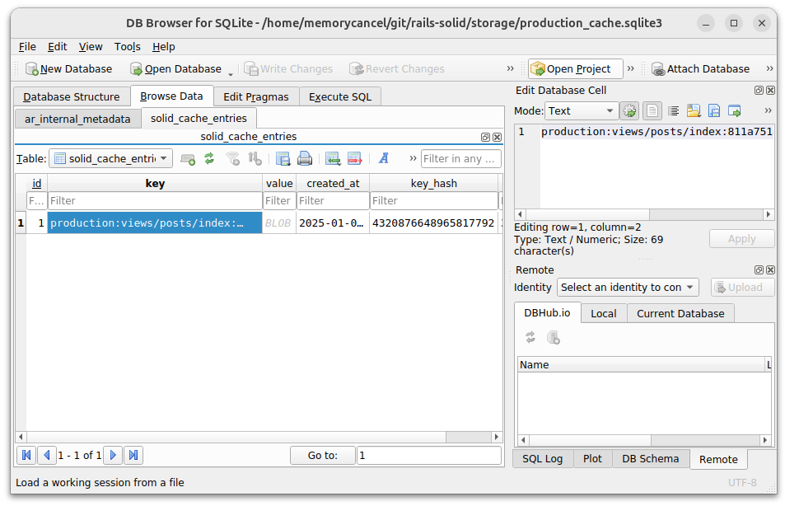
Task: Click the key_hash column filter field
Action: [434, 201]
